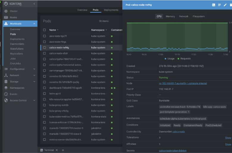Click the Containers column header
This screenshot has height=153, width=232.
(117, 30)
